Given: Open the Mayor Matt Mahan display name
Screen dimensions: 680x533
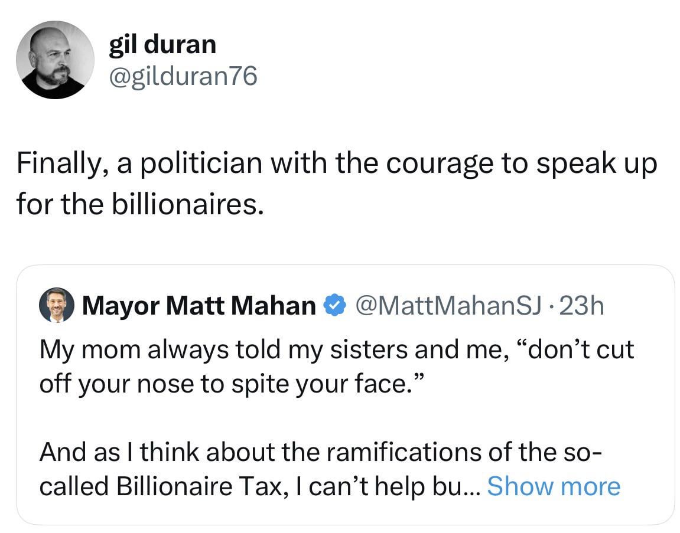Looking at the screenshot, I should tap(199, 306).
